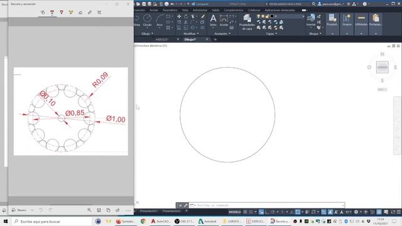This screenshot has height=226, width=402.
Task: Click the Grupos panel button
Action: coord(347,24)
